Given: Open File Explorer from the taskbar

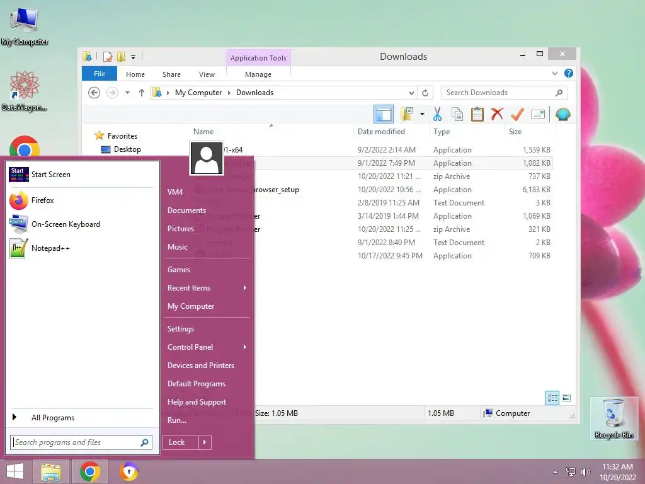Looking at the screenshot, I should (51, 471).
